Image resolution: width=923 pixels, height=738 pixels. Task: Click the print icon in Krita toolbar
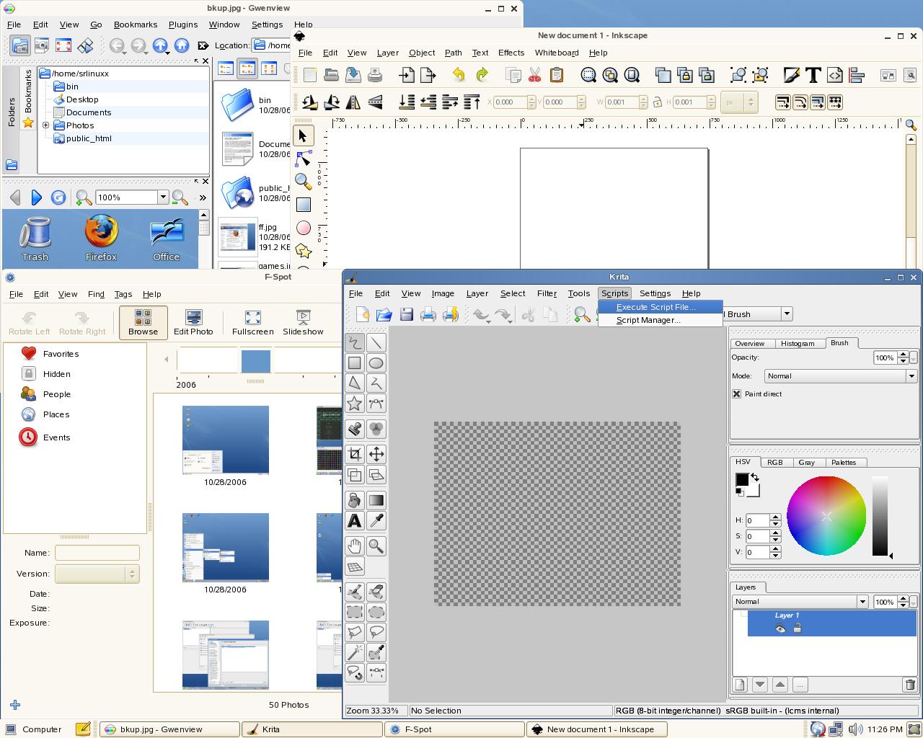(x=428, y=314)
